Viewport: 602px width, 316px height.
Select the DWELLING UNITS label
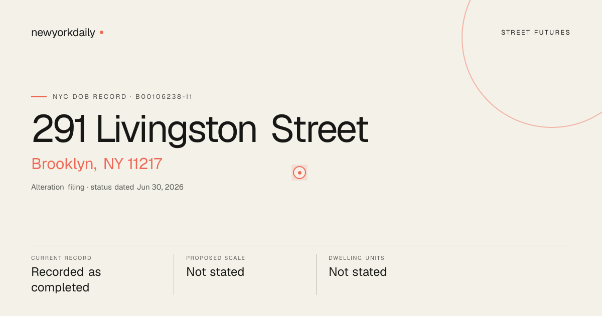pos(357,258)
